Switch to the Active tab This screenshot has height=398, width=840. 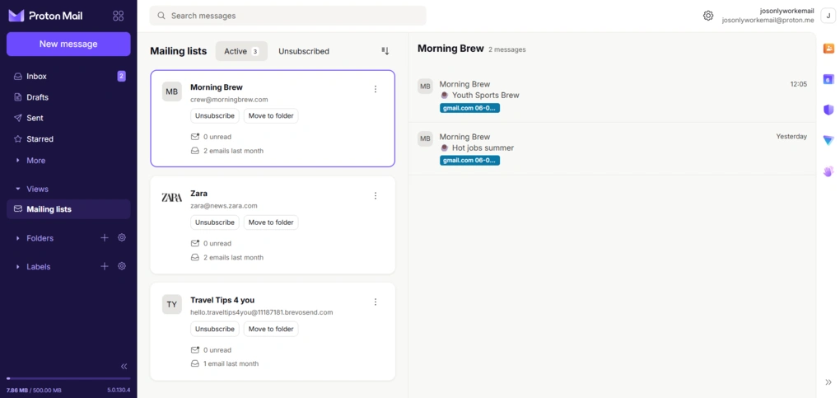(x=241, y=51)
